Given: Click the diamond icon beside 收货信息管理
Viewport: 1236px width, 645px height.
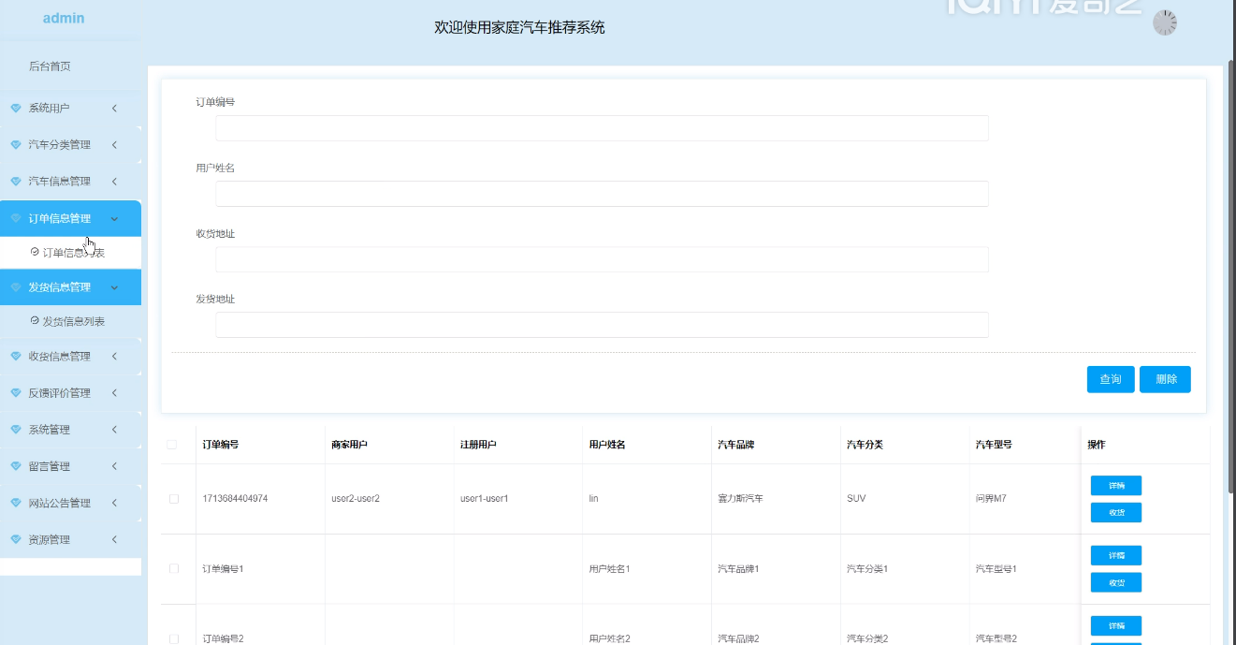Looking at the screenshot, I should point(15,357).
